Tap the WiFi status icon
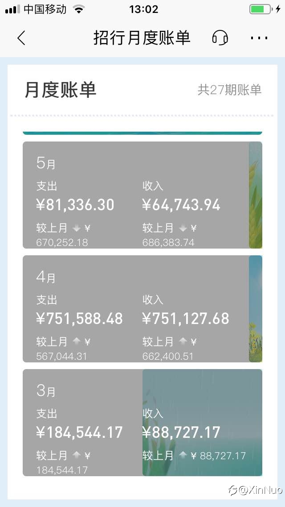The width and height of the screenshot is (285, 507). coord(78,9)
